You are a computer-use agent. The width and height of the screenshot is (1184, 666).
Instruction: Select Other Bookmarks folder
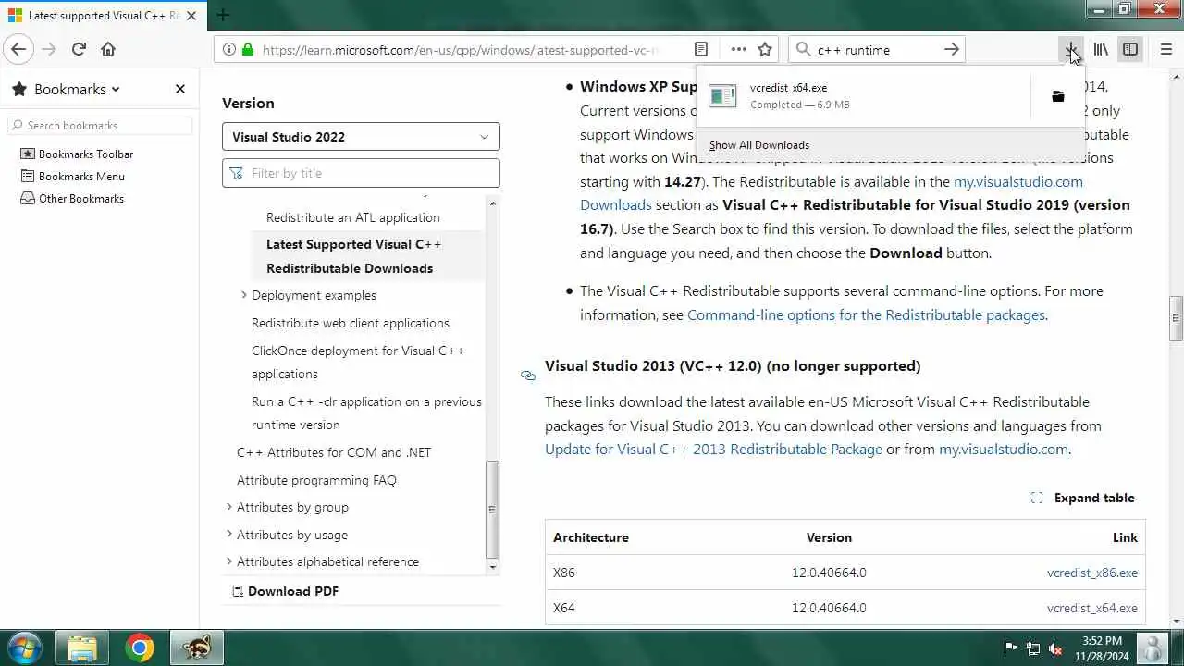pos(72,198)
